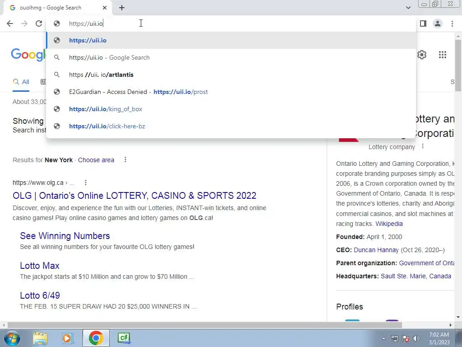
Task: Click the horizontal scrollbar thumb
Action: pos(204,325)
